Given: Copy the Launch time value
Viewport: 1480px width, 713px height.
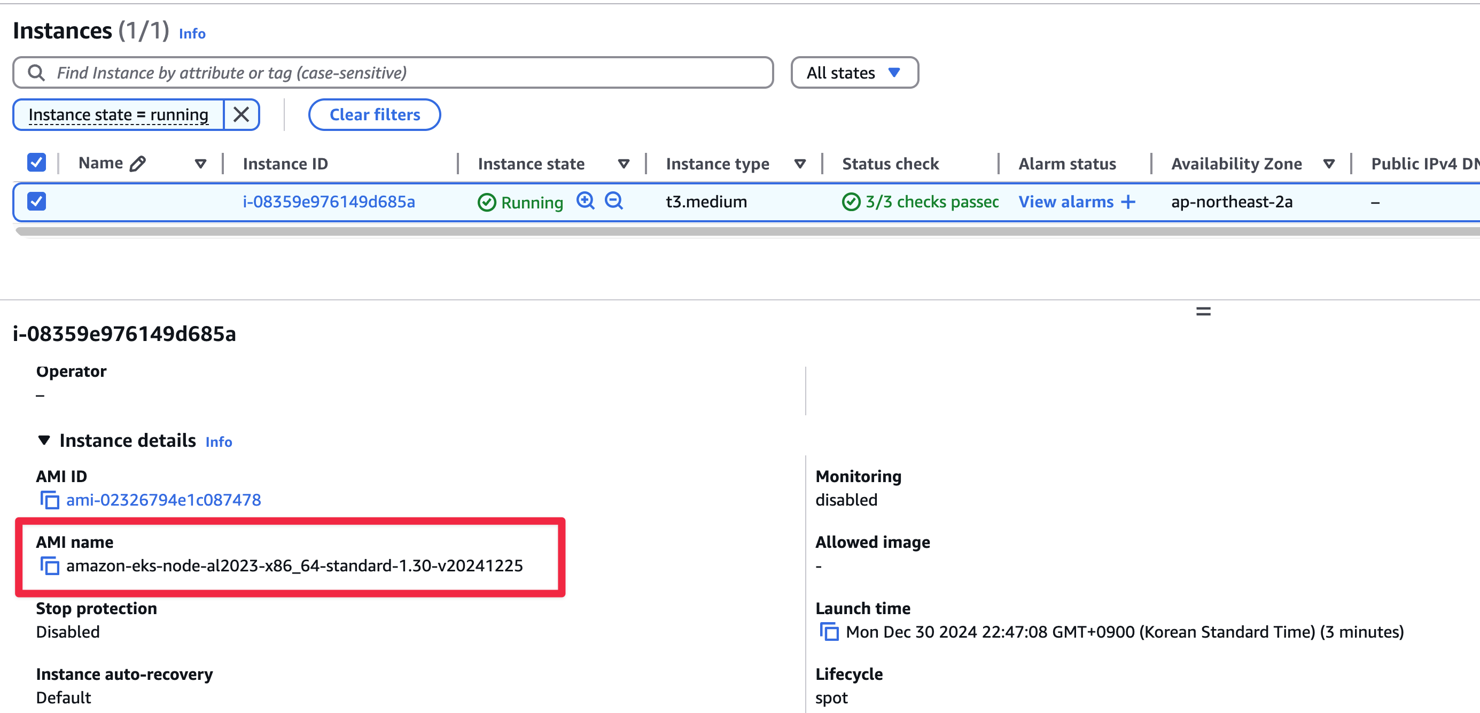Looking at the screenshot, I should click(829, 632).
